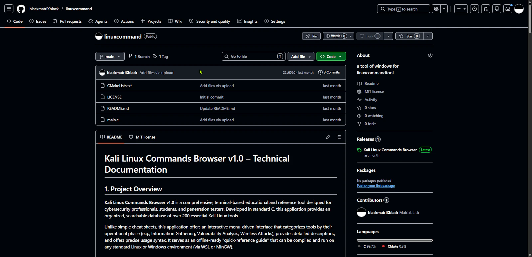
Task: Open the repository Settings tab
Action: coord(275,21)
